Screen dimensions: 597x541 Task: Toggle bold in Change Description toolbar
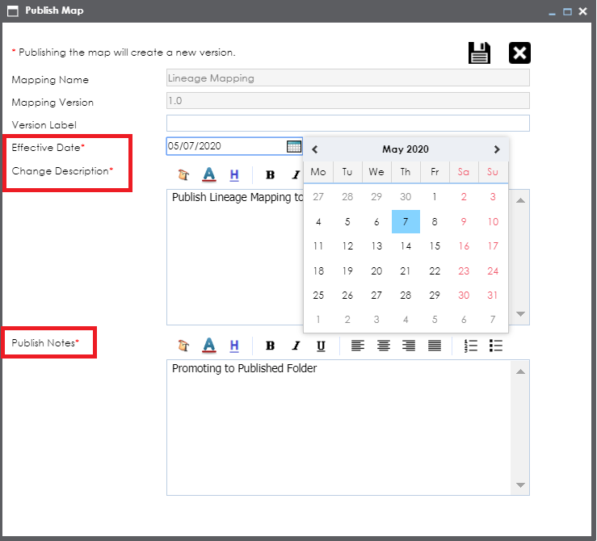coord(270,175)
